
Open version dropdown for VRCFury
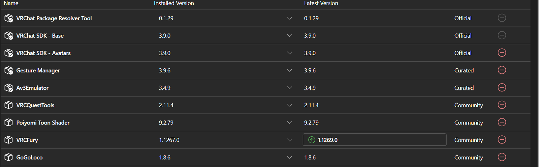coord(289,140)
